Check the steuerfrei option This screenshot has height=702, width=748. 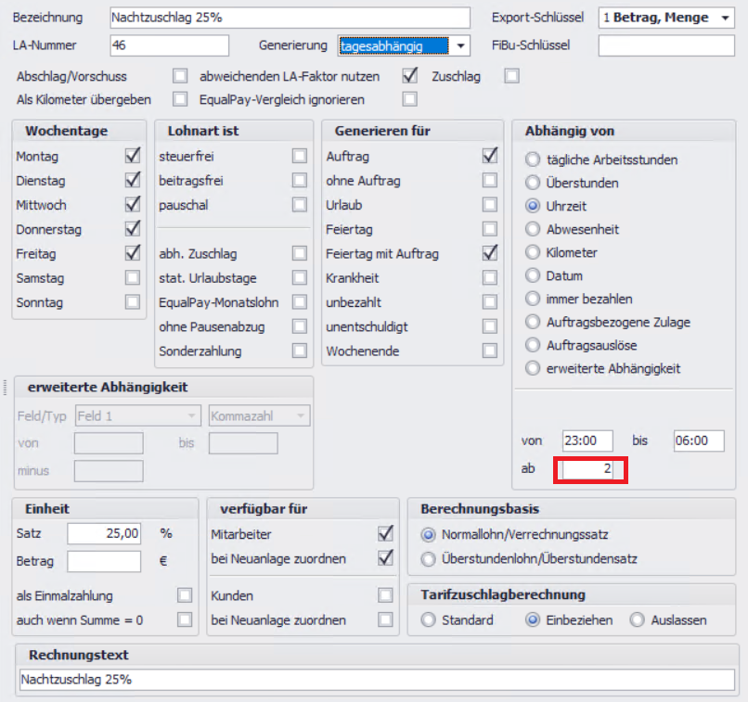coord(299,157)
